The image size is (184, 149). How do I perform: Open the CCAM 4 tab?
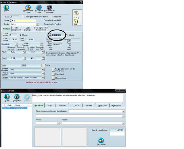tap(76, 106)
